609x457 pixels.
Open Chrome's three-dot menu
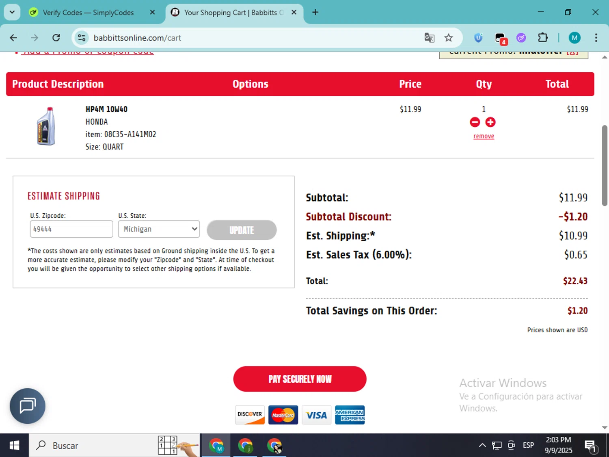pos(596,38)
